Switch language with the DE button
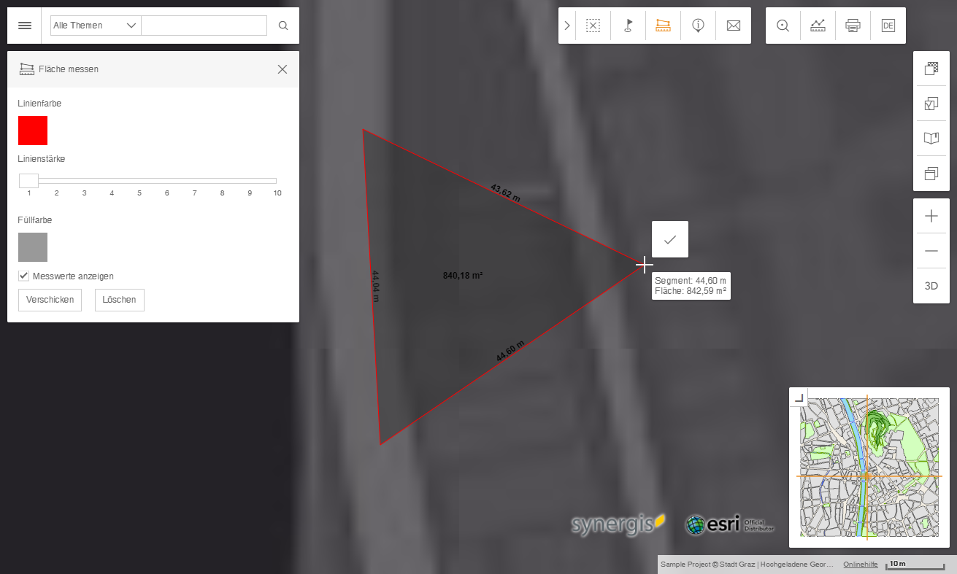 click(888, 25)
